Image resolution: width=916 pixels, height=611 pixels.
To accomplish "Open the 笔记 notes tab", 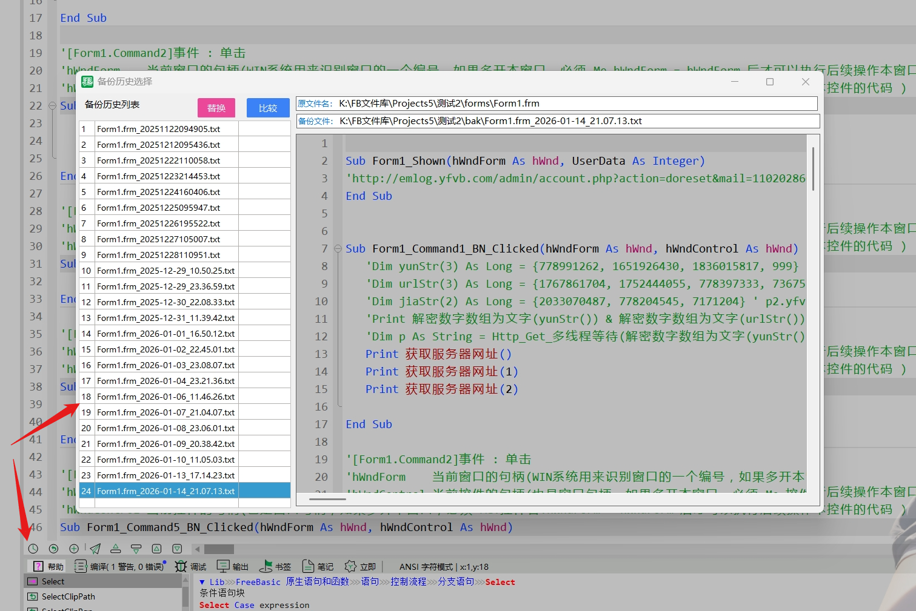I will [x=317, y=566].
